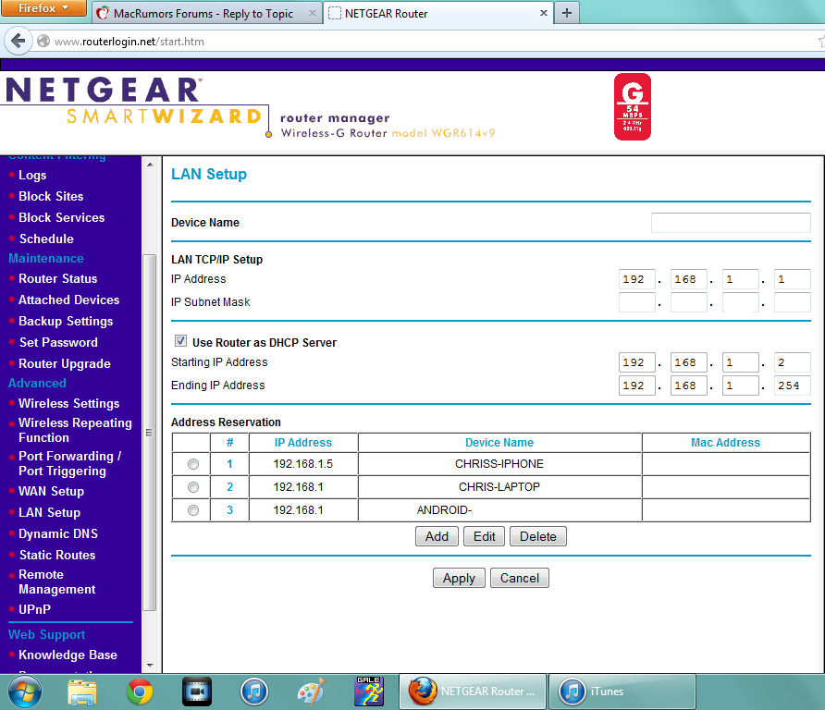
Task: Click the routerlogin.net address bar
Action: tap(421, 42)
